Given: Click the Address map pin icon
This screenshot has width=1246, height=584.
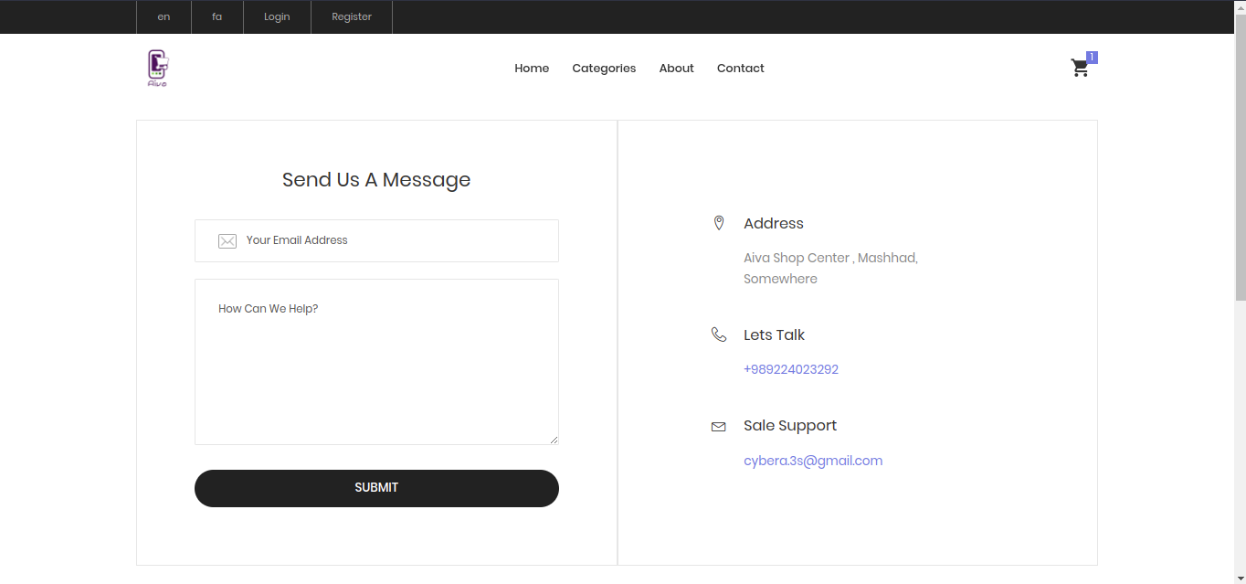Looking at the screenshot, I should point(719,223).
